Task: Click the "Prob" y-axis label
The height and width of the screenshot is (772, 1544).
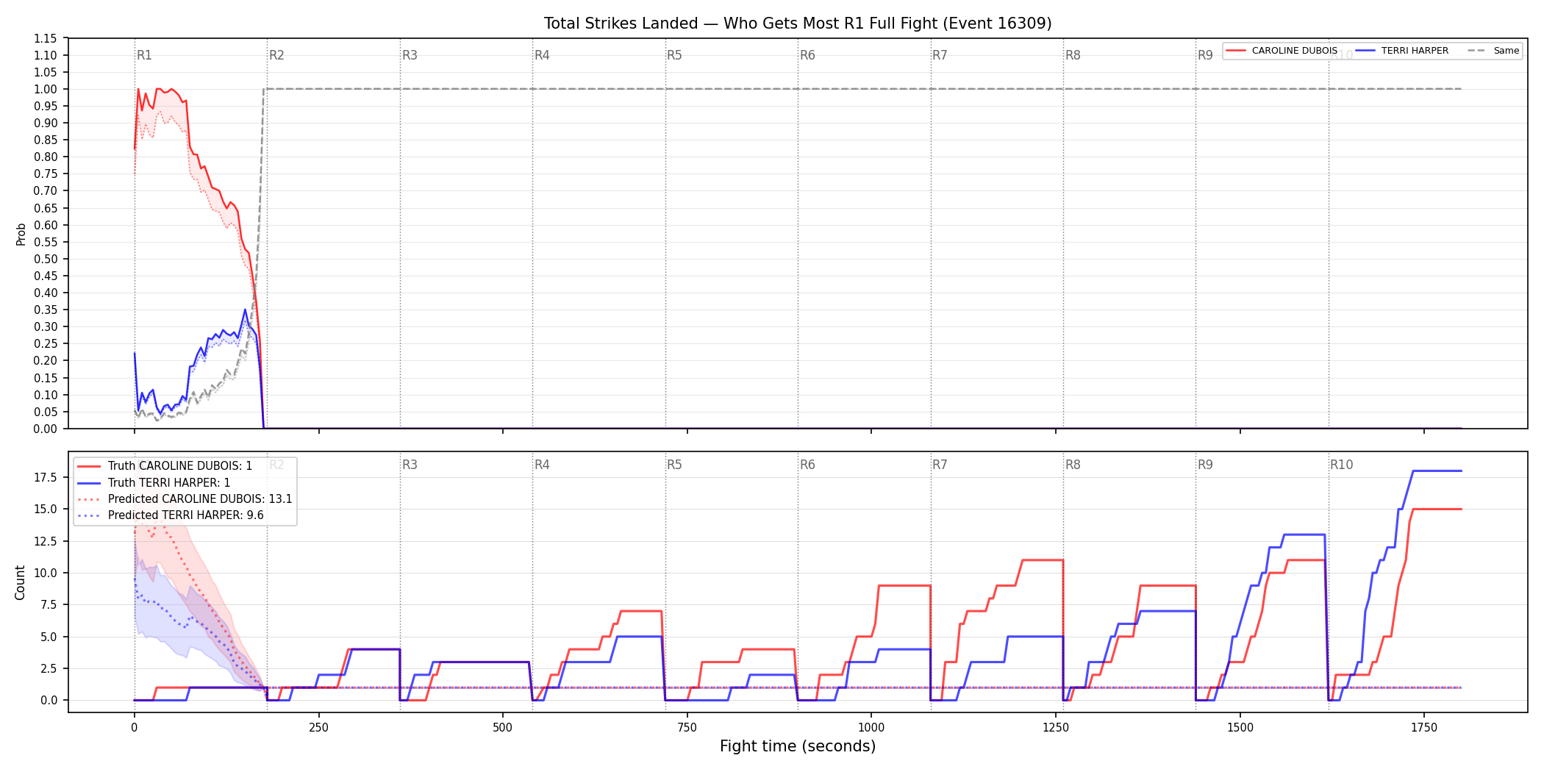Action: tap(21, 234)
